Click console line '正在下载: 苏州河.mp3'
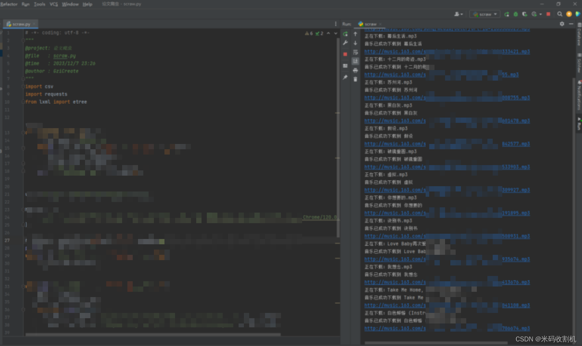582x346 pixels. click(x=388, y=82)
